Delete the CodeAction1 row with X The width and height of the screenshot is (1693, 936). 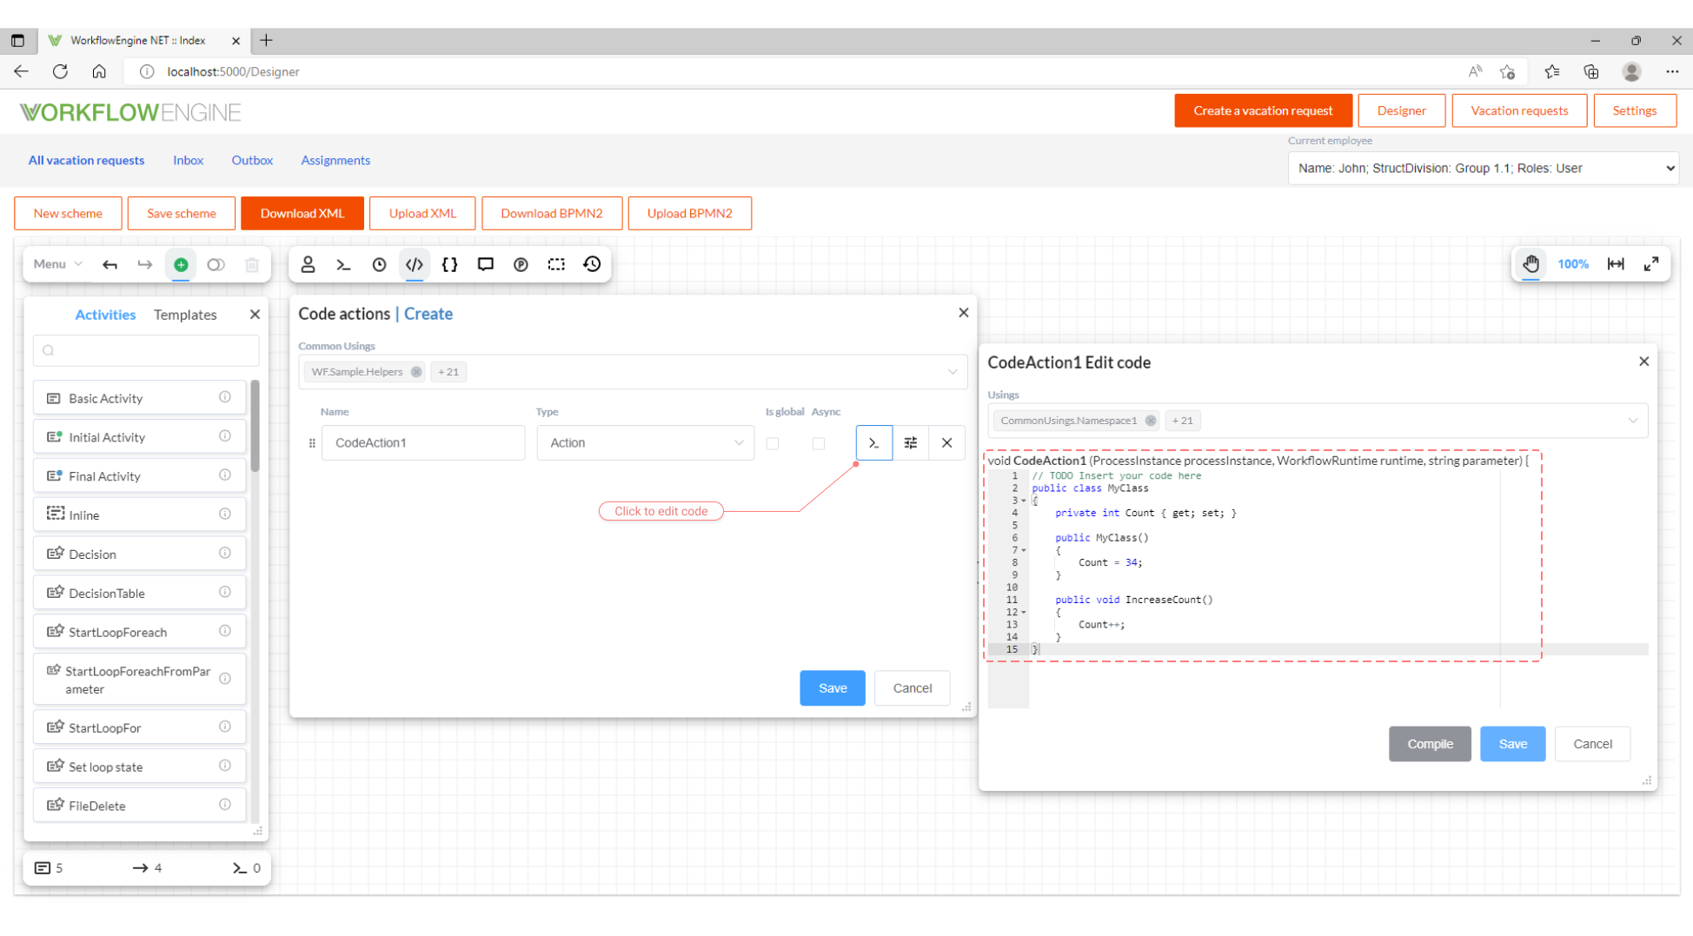947,443
